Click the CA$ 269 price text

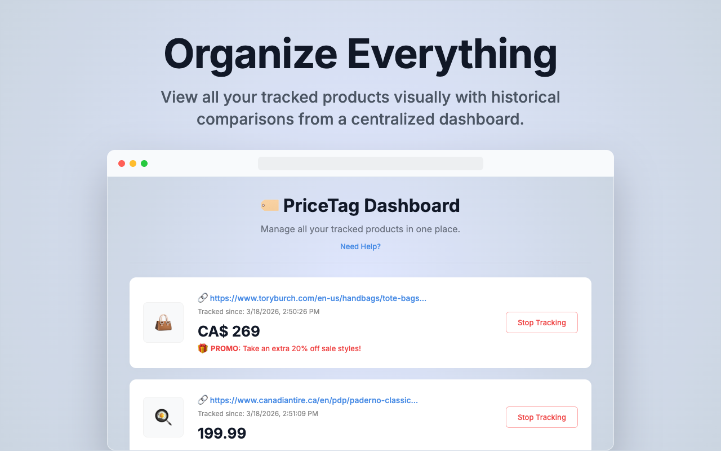(x=229, y=331)
